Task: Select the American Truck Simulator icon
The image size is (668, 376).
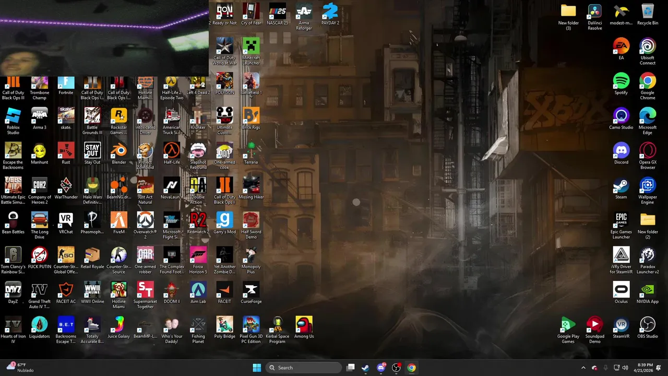Action: (x=172, y=121)
